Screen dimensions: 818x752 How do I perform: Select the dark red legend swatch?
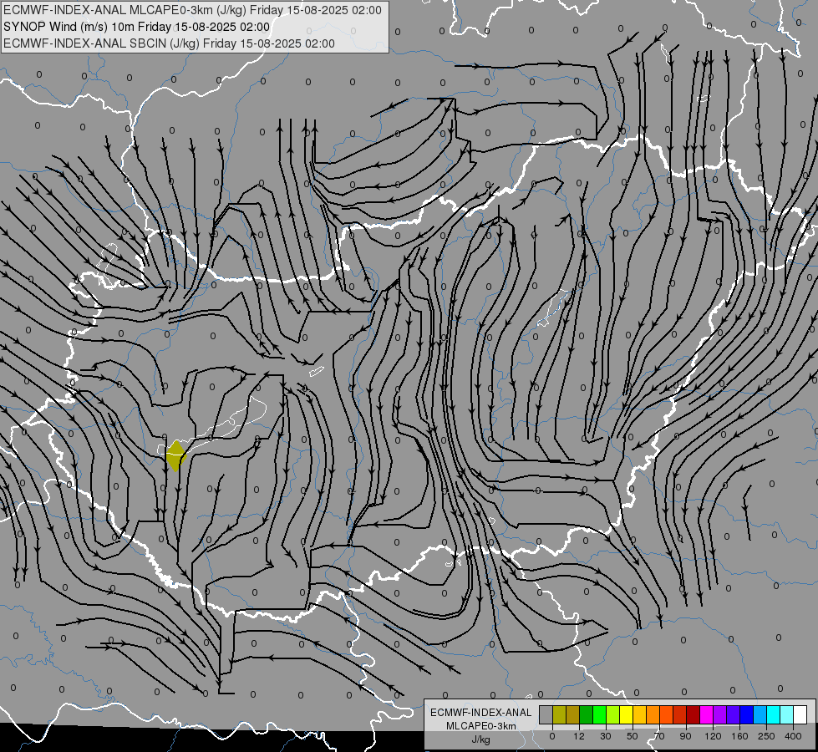click(693, 714)
